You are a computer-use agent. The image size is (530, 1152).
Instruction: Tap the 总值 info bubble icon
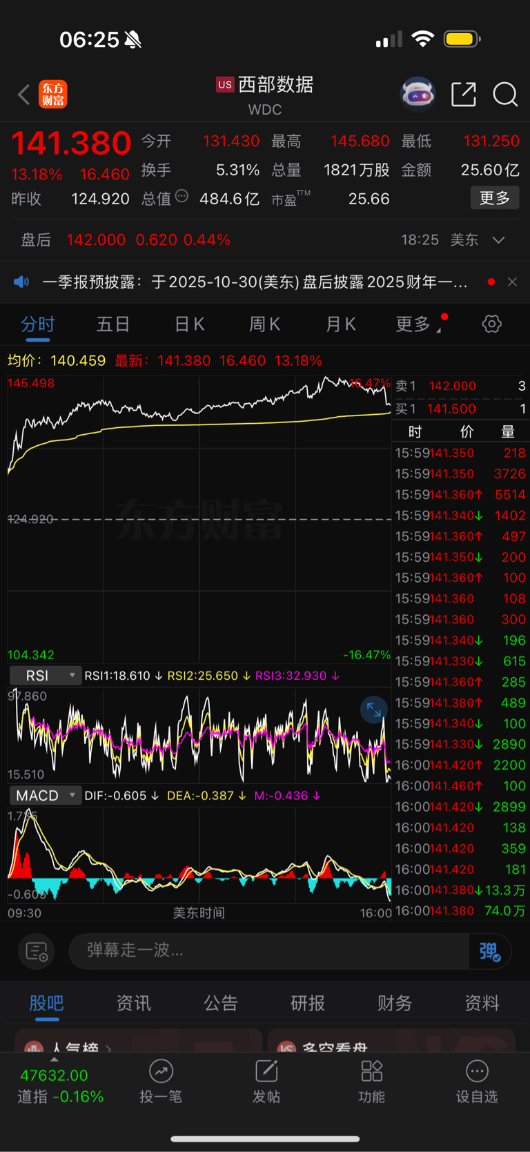tap(181, 196)
